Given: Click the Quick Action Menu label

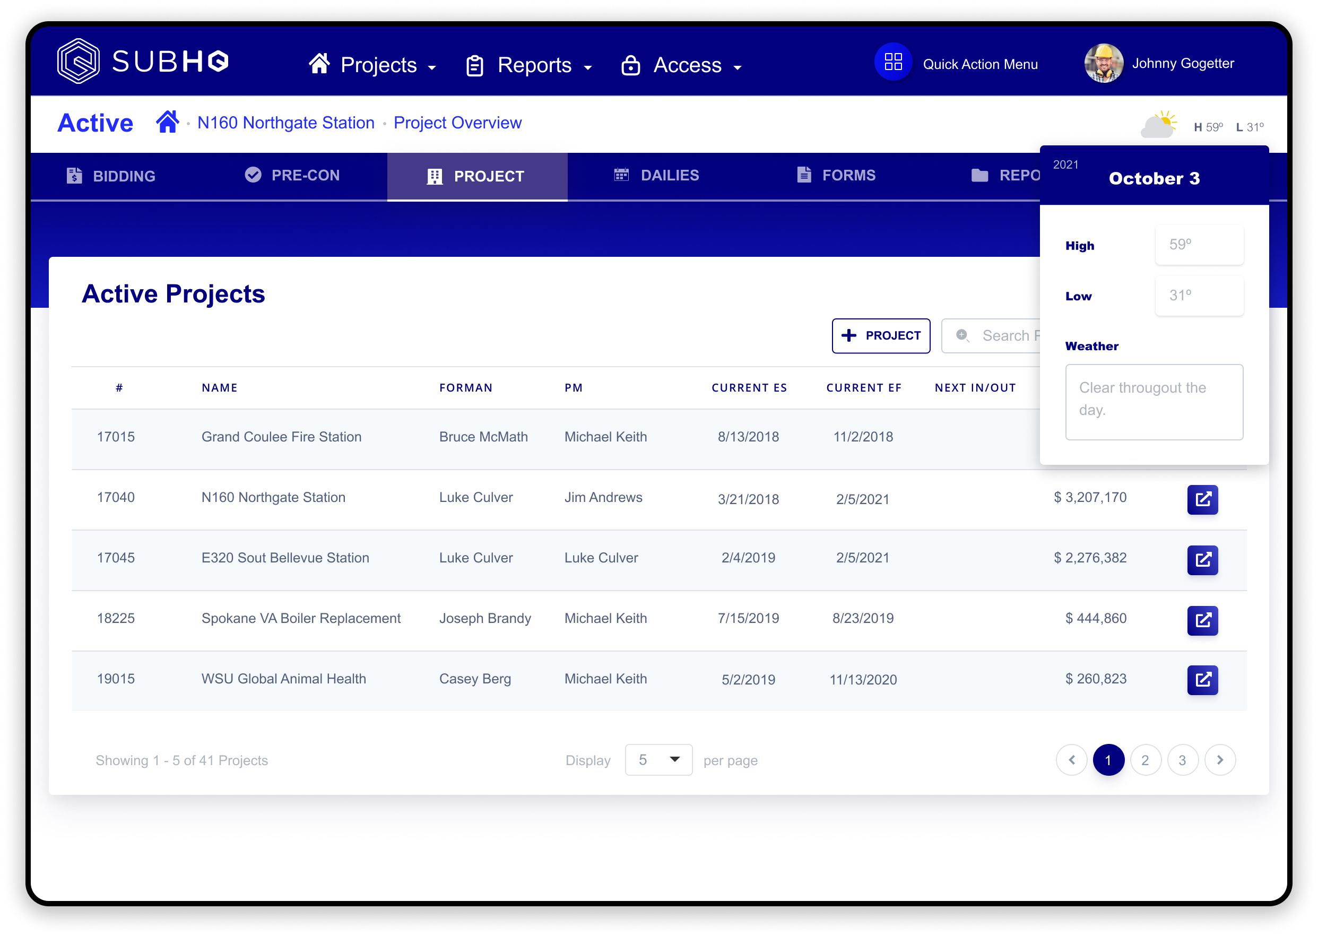Looking at the screenshot, I should [x=979, y=64].
